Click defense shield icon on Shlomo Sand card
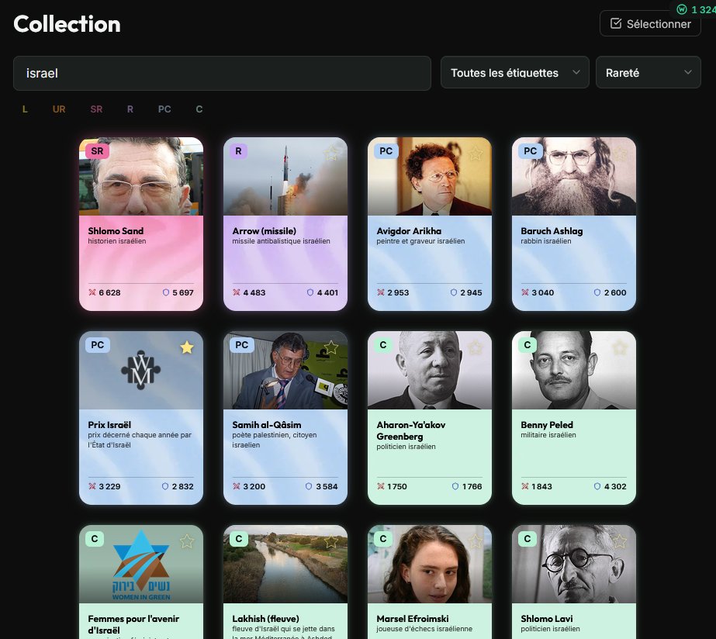716x639 pixels. pyautogui.click(x=166, y=292)
